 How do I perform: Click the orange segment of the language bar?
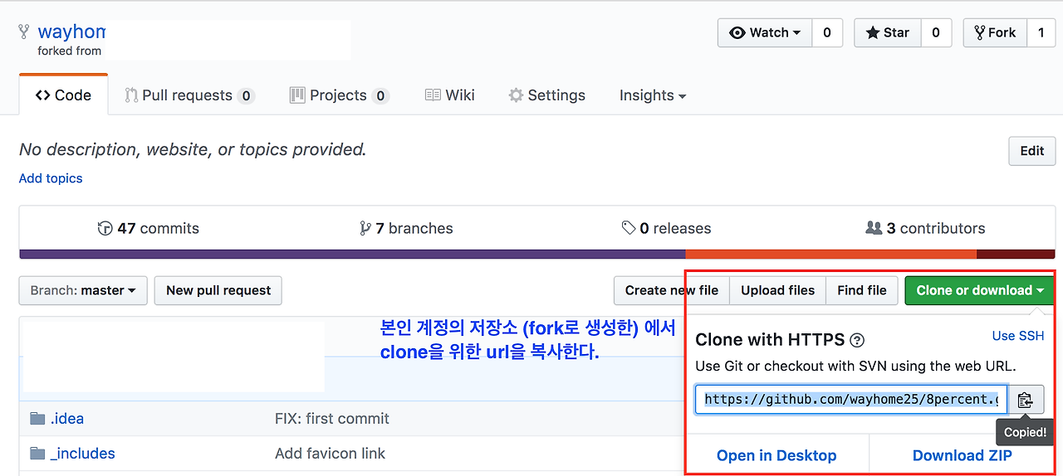pyautogui.click(x=831, y=255)
